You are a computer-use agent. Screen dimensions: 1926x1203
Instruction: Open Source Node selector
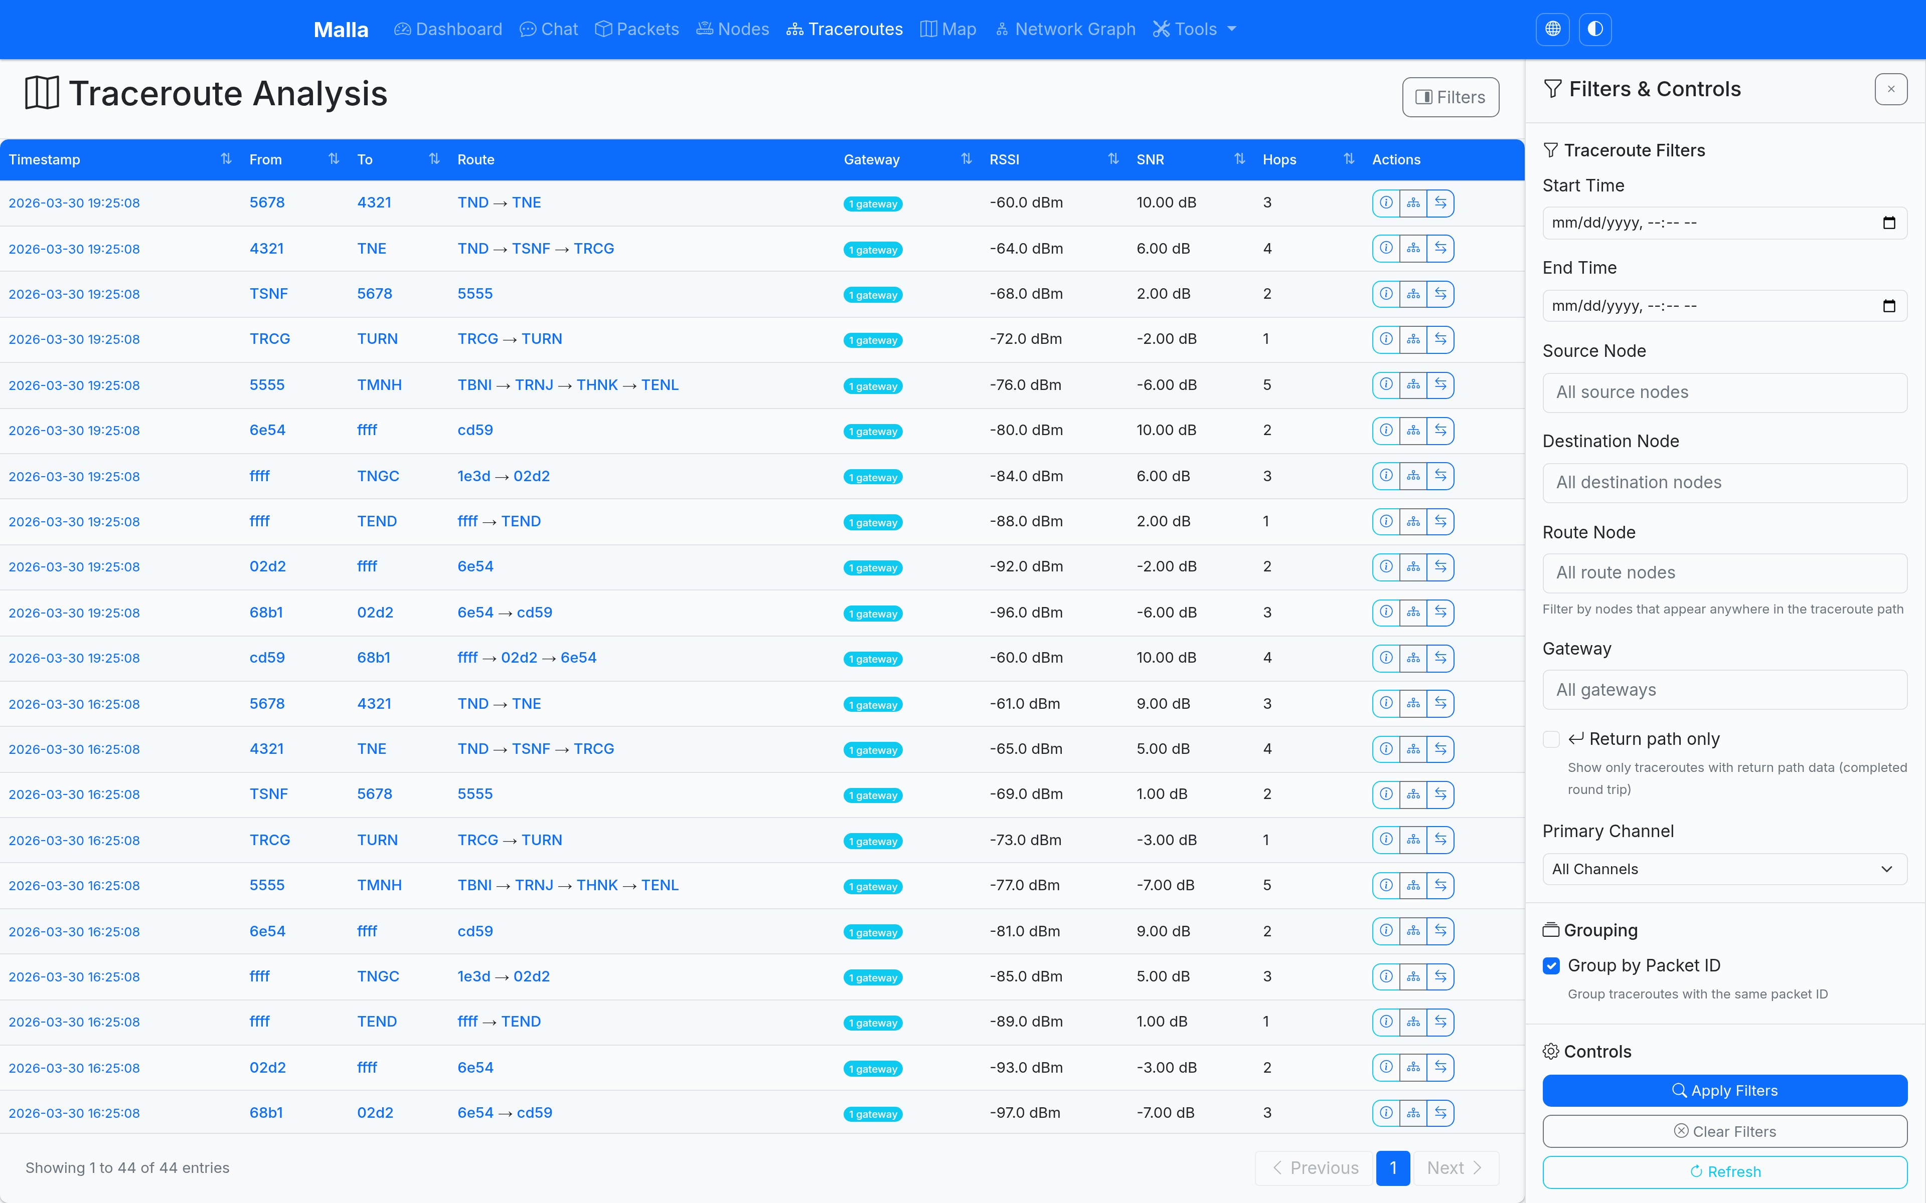[x=1725, y=393]
